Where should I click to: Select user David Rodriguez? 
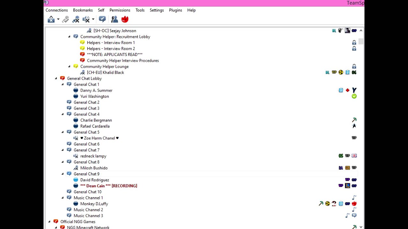(x=95, y=180)
